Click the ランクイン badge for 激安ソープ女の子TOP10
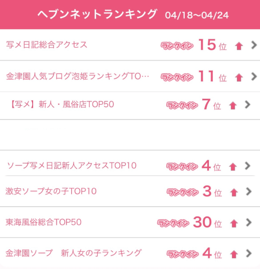Screen dimensions: 260x269 click(183, 192)
